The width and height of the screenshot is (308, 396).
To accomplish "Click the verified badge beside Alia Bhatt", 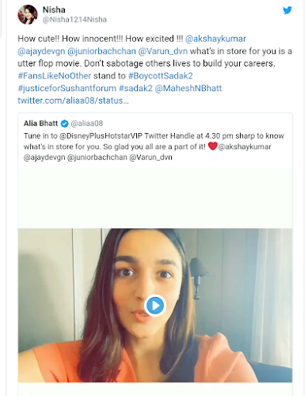I will pos(64,124).
